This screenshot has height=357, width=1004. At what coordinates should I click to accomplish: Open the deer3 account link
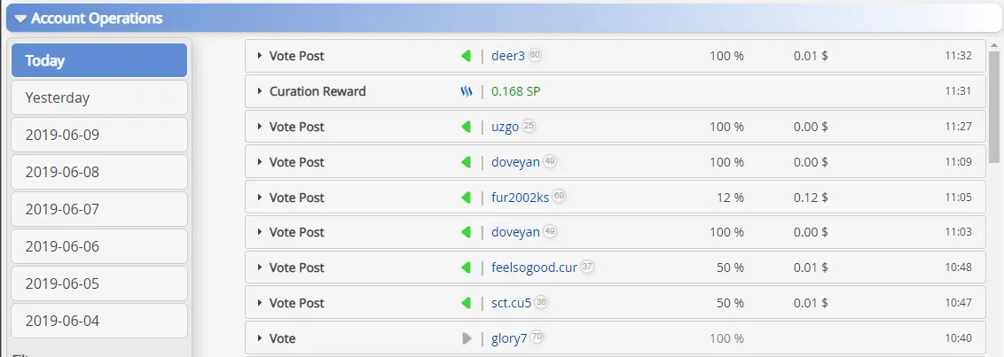coord(507,57)
